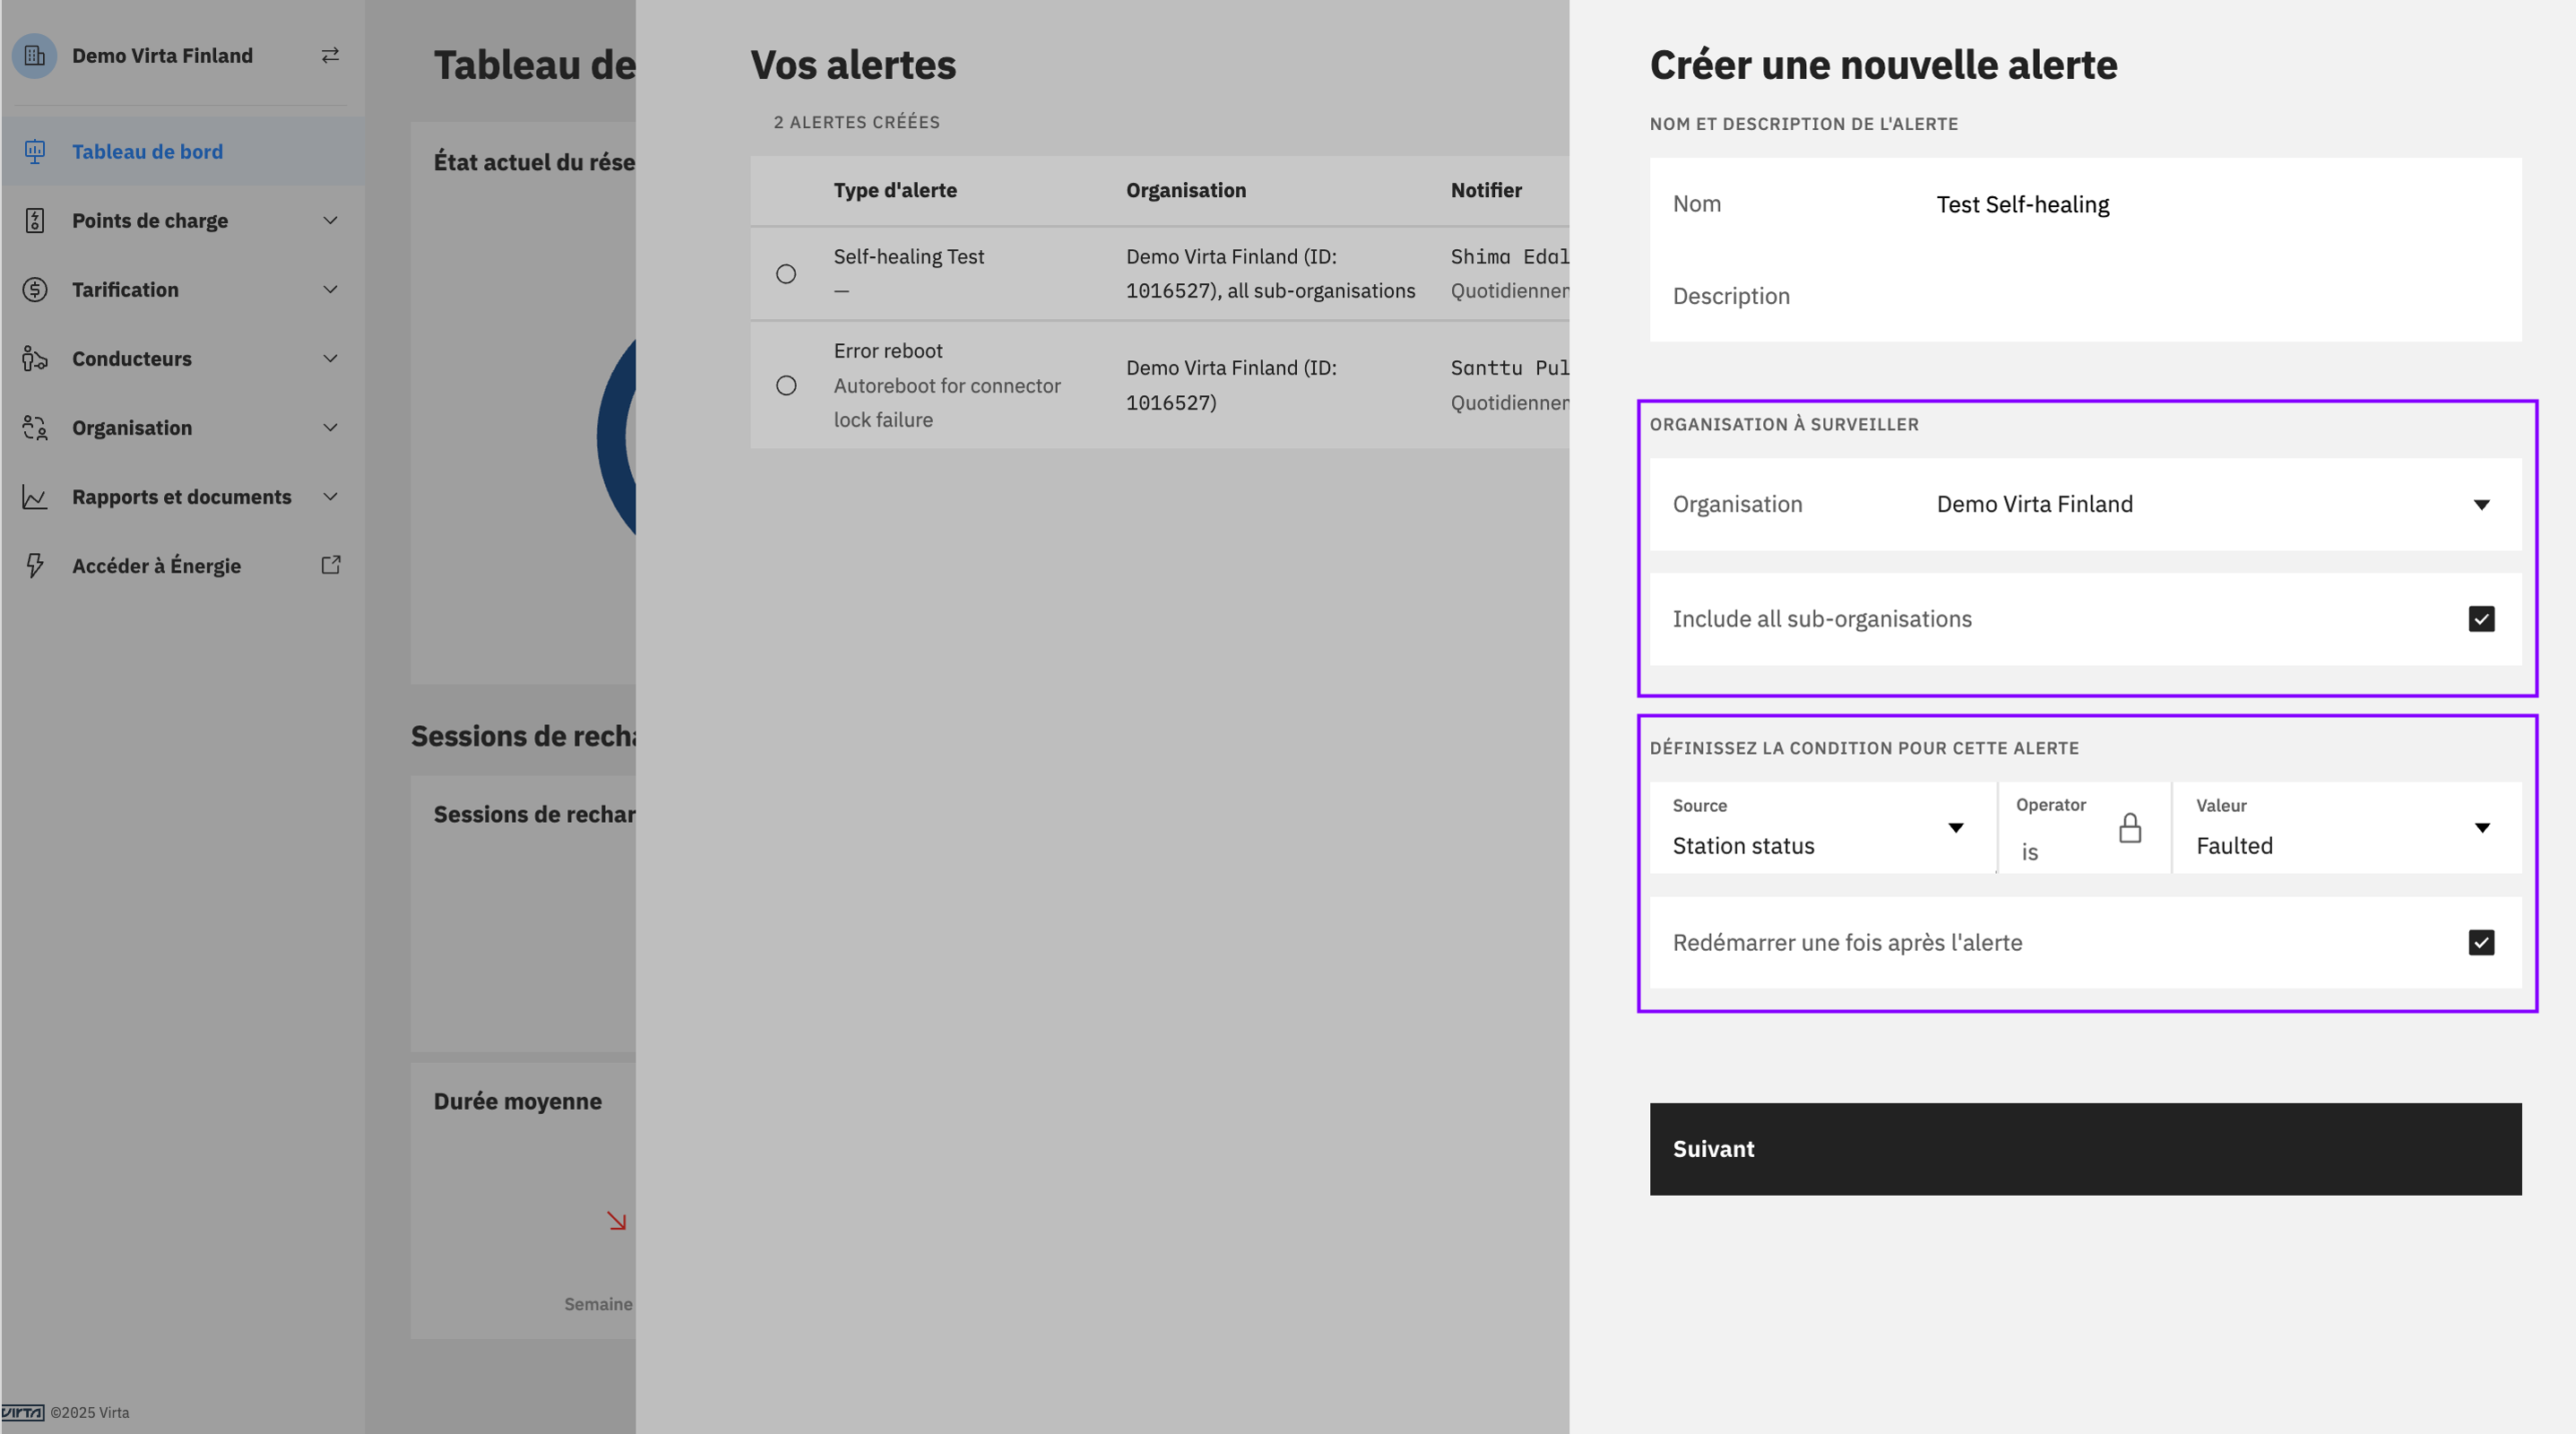Uncheck Include all sub-organisations checkbox
The height and width of the screenshot is (1434, 2576).
tap(2481, 619)
